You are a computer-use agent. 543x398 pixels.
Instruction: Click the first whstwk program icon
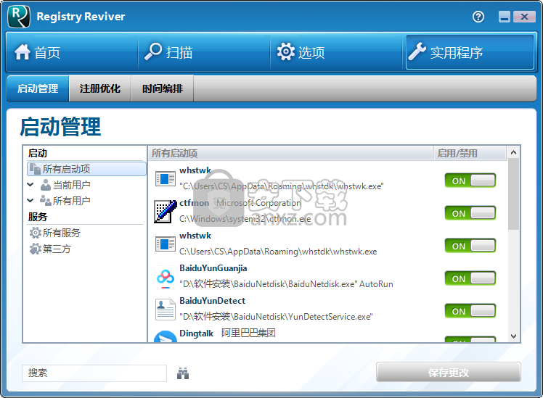166,179
